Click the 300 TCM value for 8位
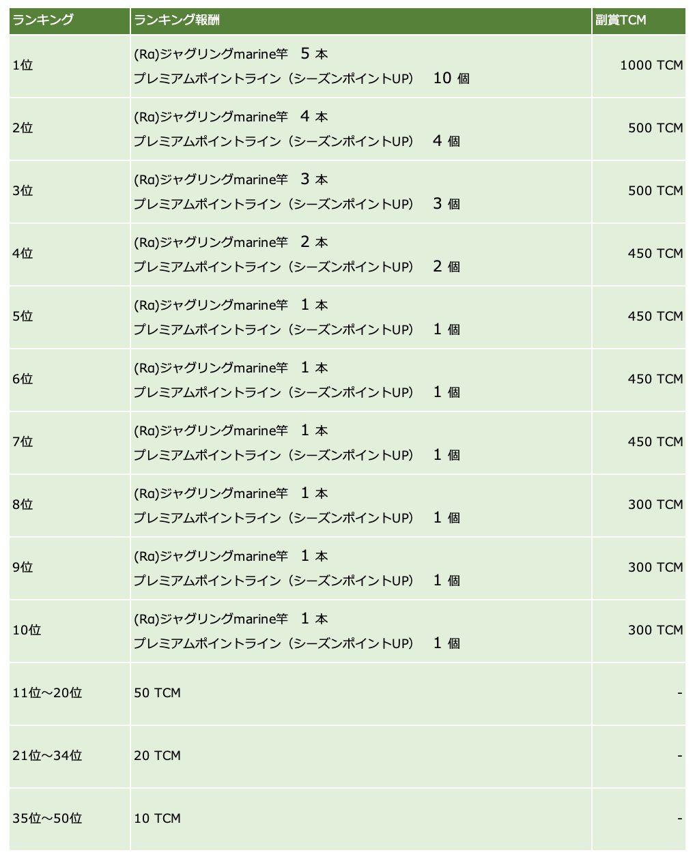The height and width of the screenshot is (861, 695). pos(655,505)
